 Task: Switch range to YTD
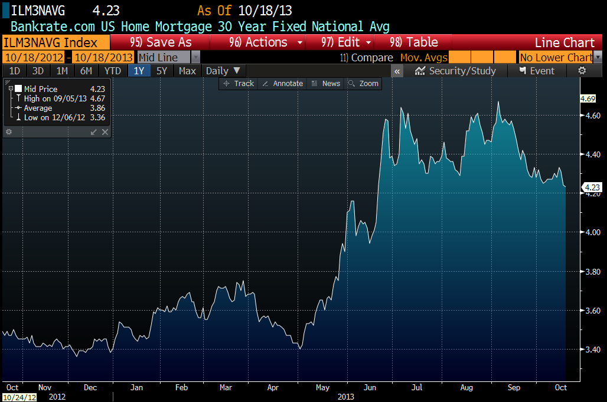pos(112,71)
